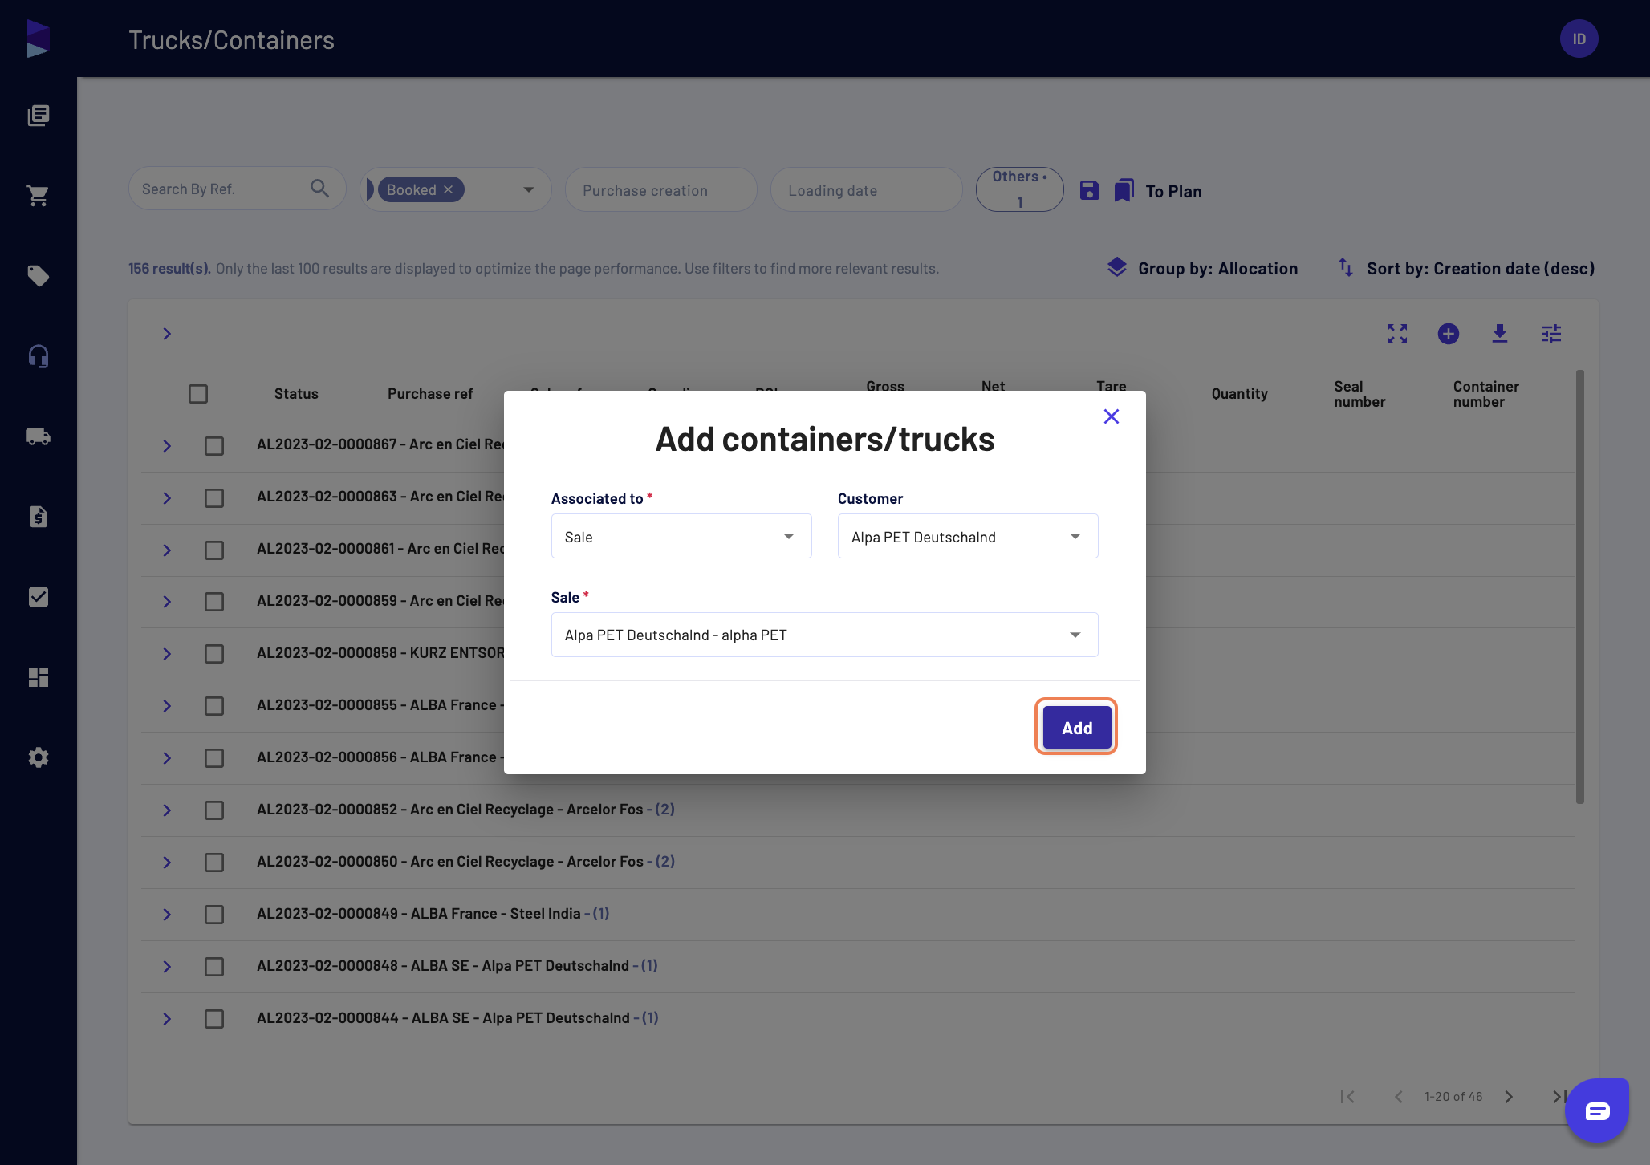Open the checkbox tasks sidebar icon
The image size is (1650, 1165).
(x=39, y=597)
